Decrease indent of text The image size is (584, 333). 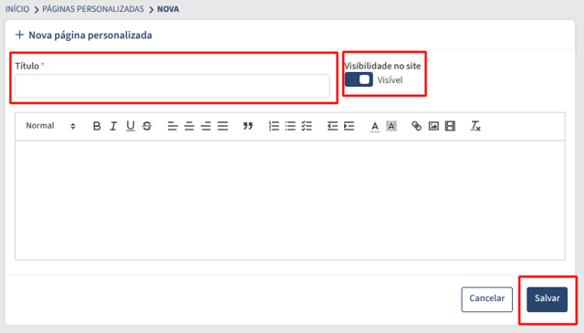(332, 126)
